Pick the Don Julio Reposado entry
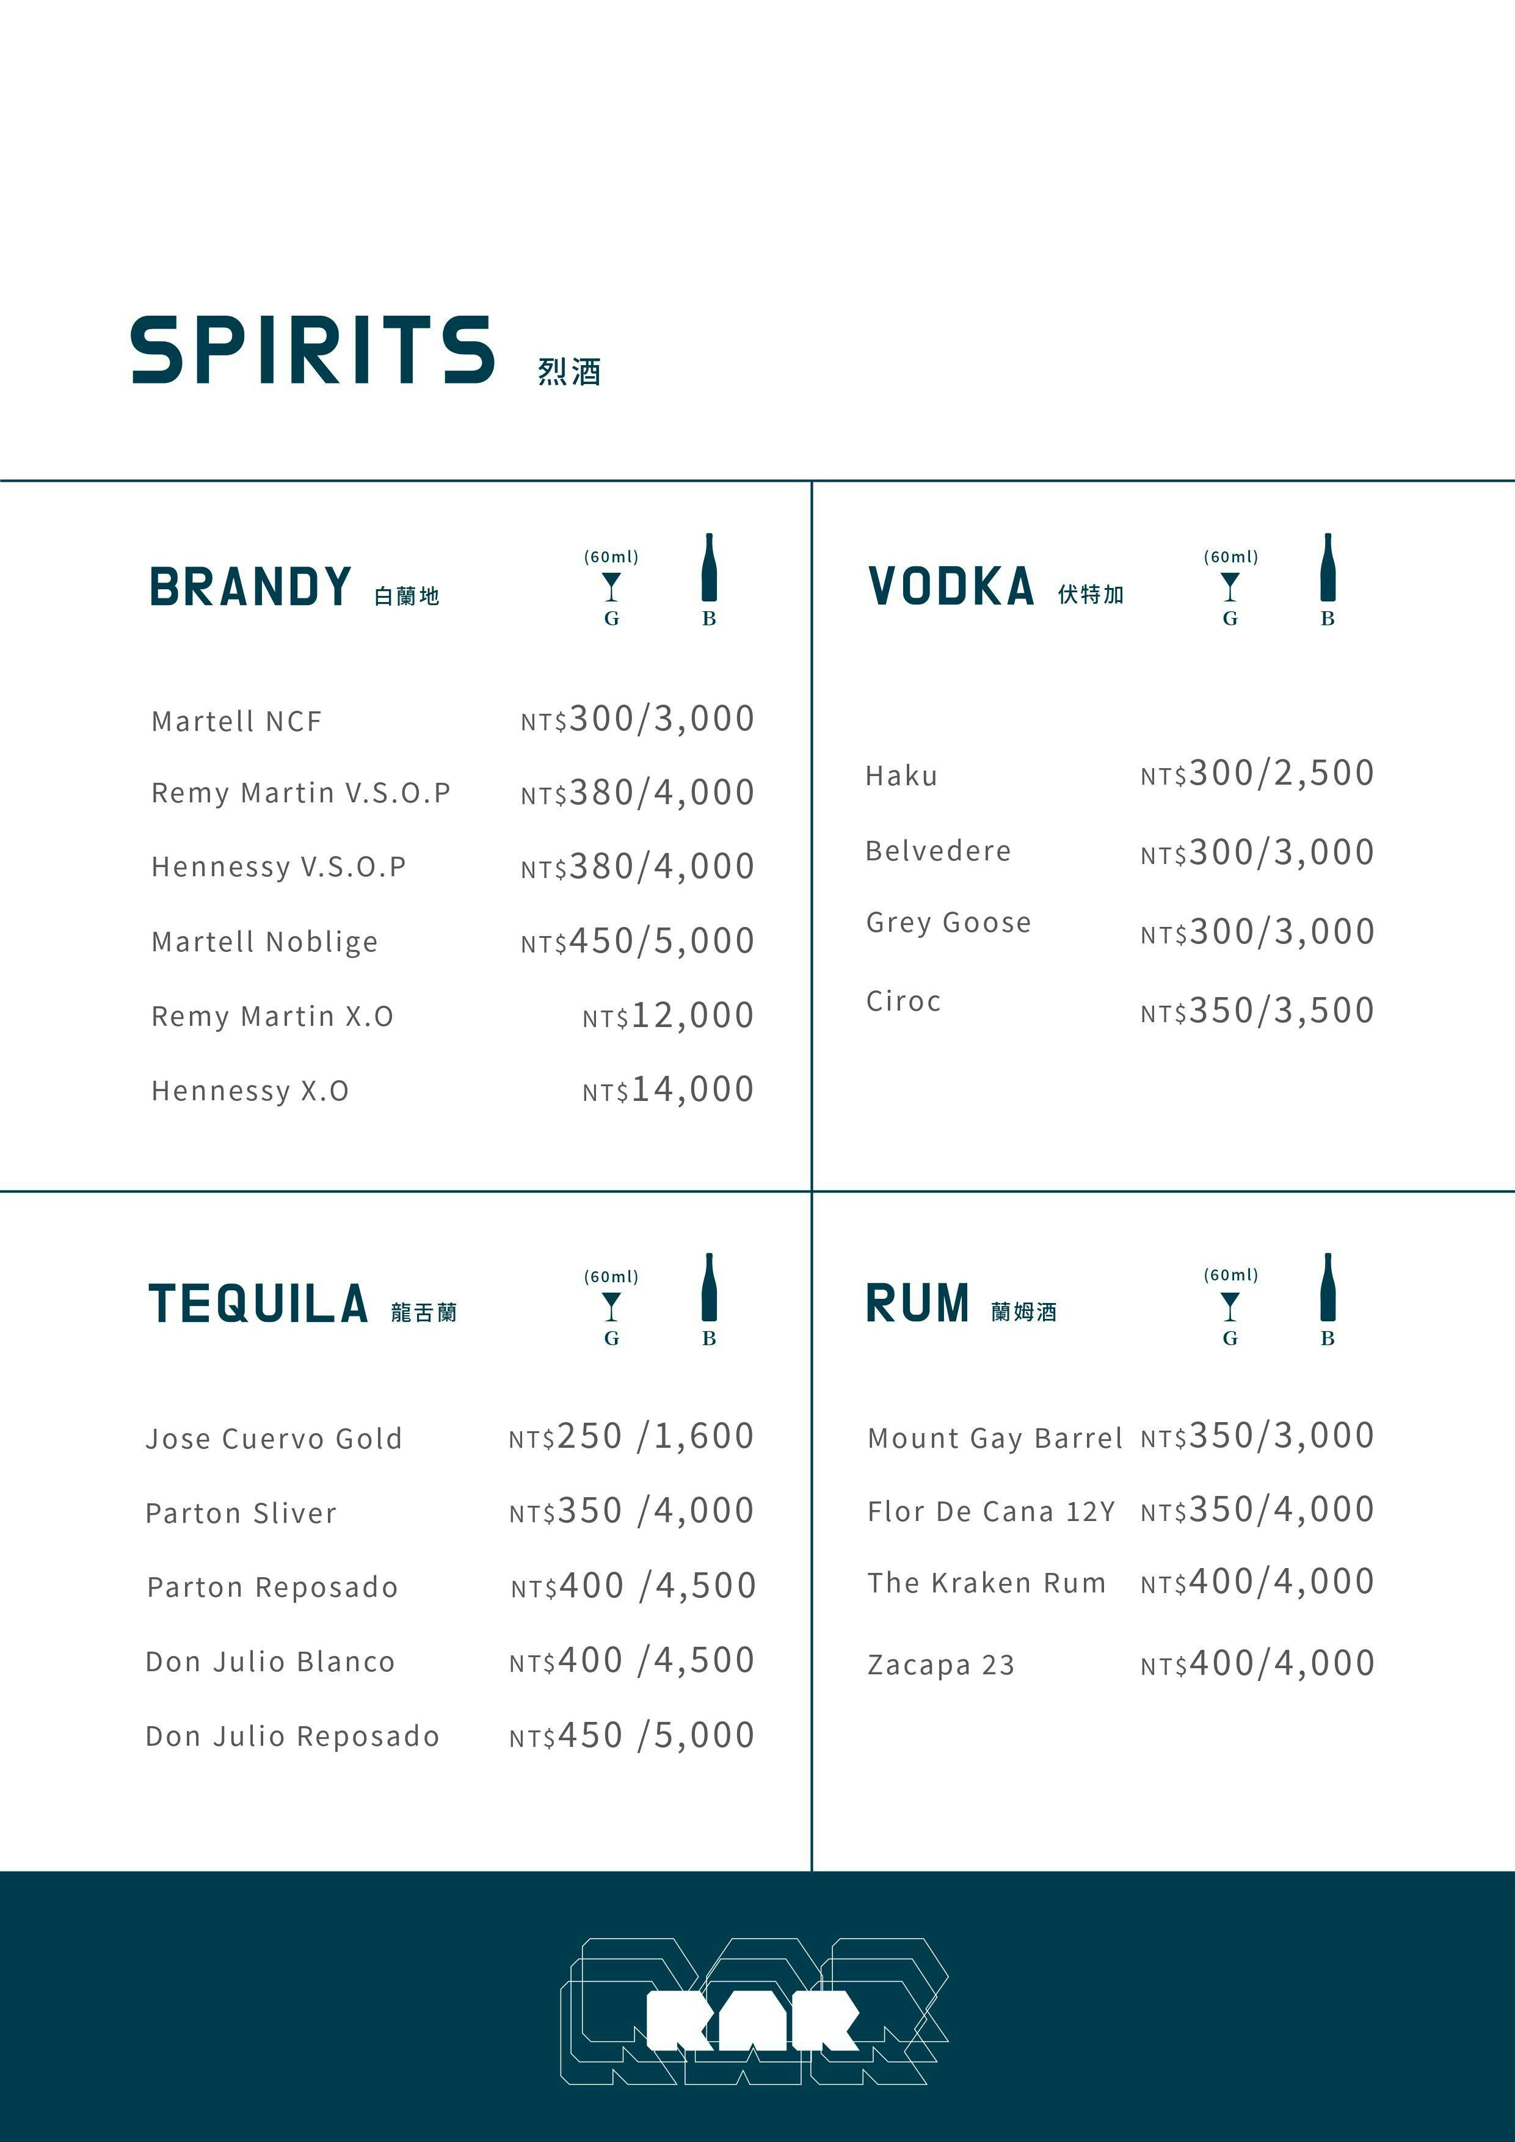The image size is (1515, 2142). [x=292, y=1736]
